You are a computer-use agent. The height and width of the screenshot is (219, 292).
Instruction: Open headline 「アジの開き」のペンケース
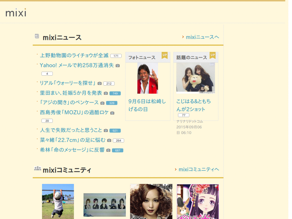coord(69,102)
